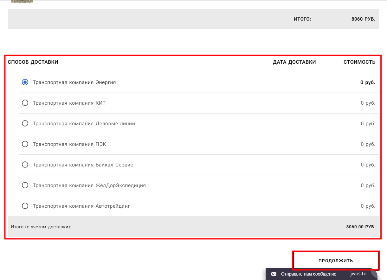Select Транспортная компания Энергия radio button
This screenshot has width=387, height=280.
point(25,82)
